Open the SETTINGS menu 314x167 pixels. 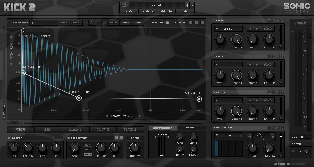point(166,11)
